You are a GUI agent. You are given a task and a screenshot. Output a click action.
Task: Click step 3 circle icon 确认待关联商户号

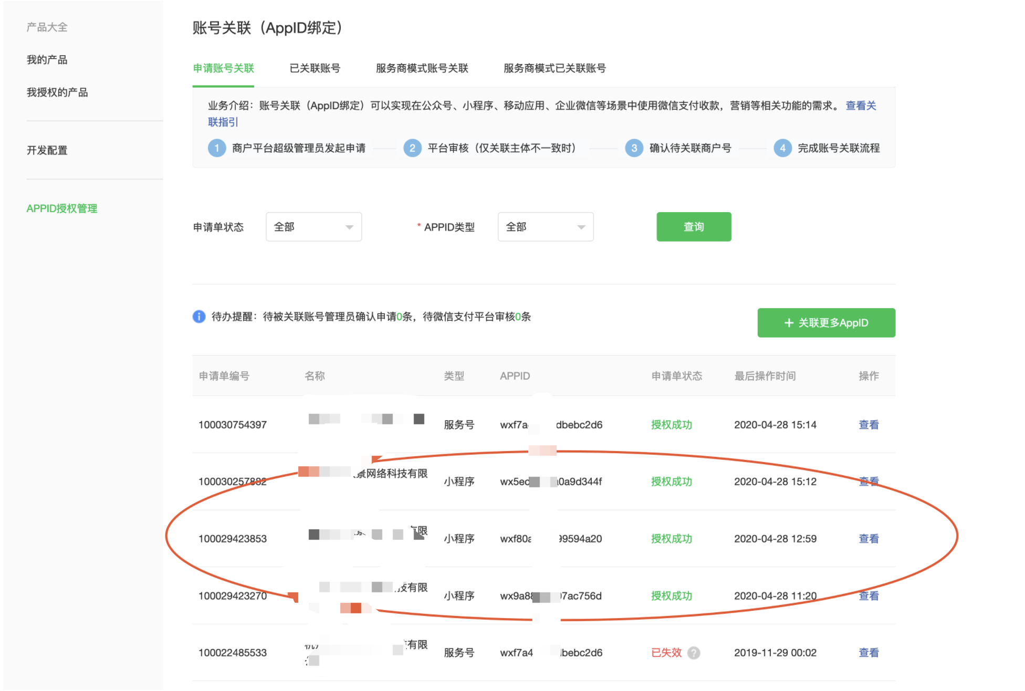point(634,148)
